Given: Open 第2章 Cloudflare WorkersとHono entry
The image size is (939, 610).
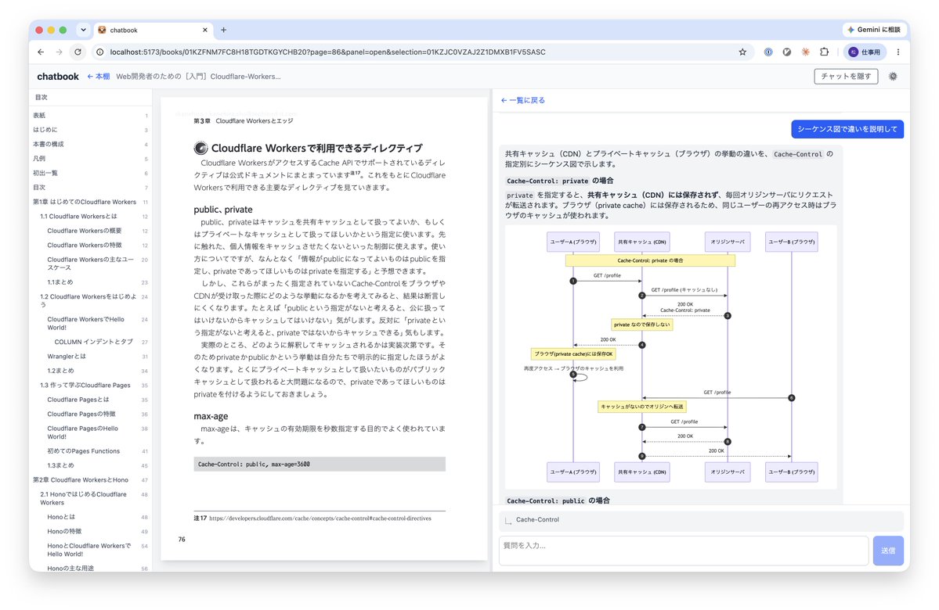Looking at the screenshot, I should (90, 480).
